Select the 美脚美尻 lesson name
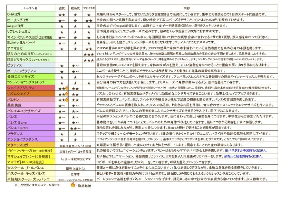This screenshot has height=205, width=290. click(x=14, y=105)
